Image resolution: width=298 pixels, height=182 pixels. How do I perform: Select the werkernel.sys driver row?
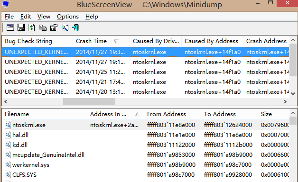pyautogui.click(x=146, y=165)
